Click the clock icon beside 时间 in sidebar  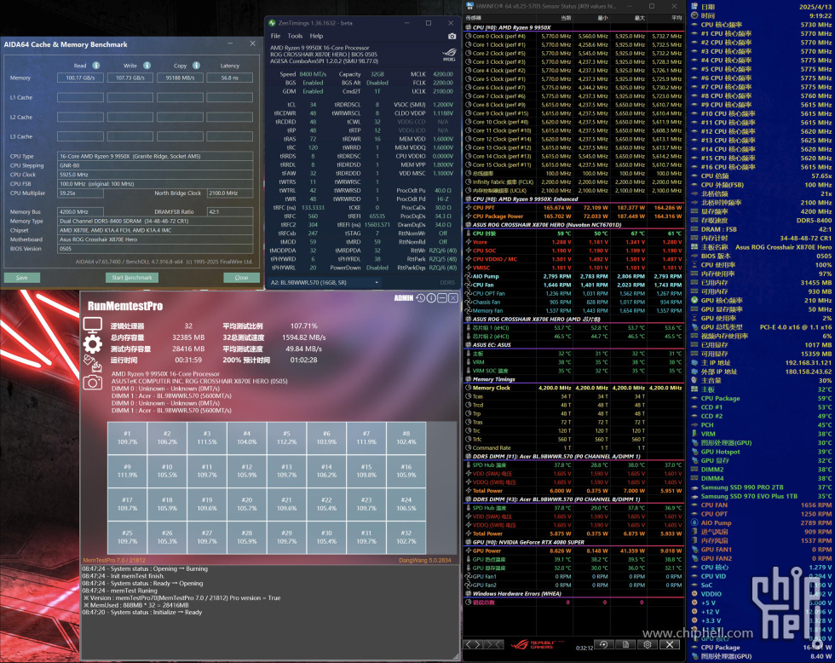click(x=694, y=15)
